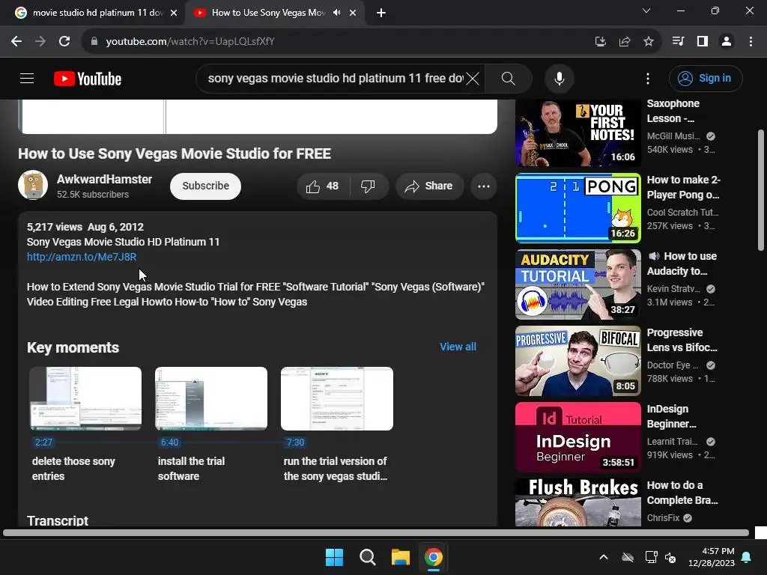The width and height of the screenshot is (767, 575).
Task: Click the address bar URL
Action: pos(190,42)
